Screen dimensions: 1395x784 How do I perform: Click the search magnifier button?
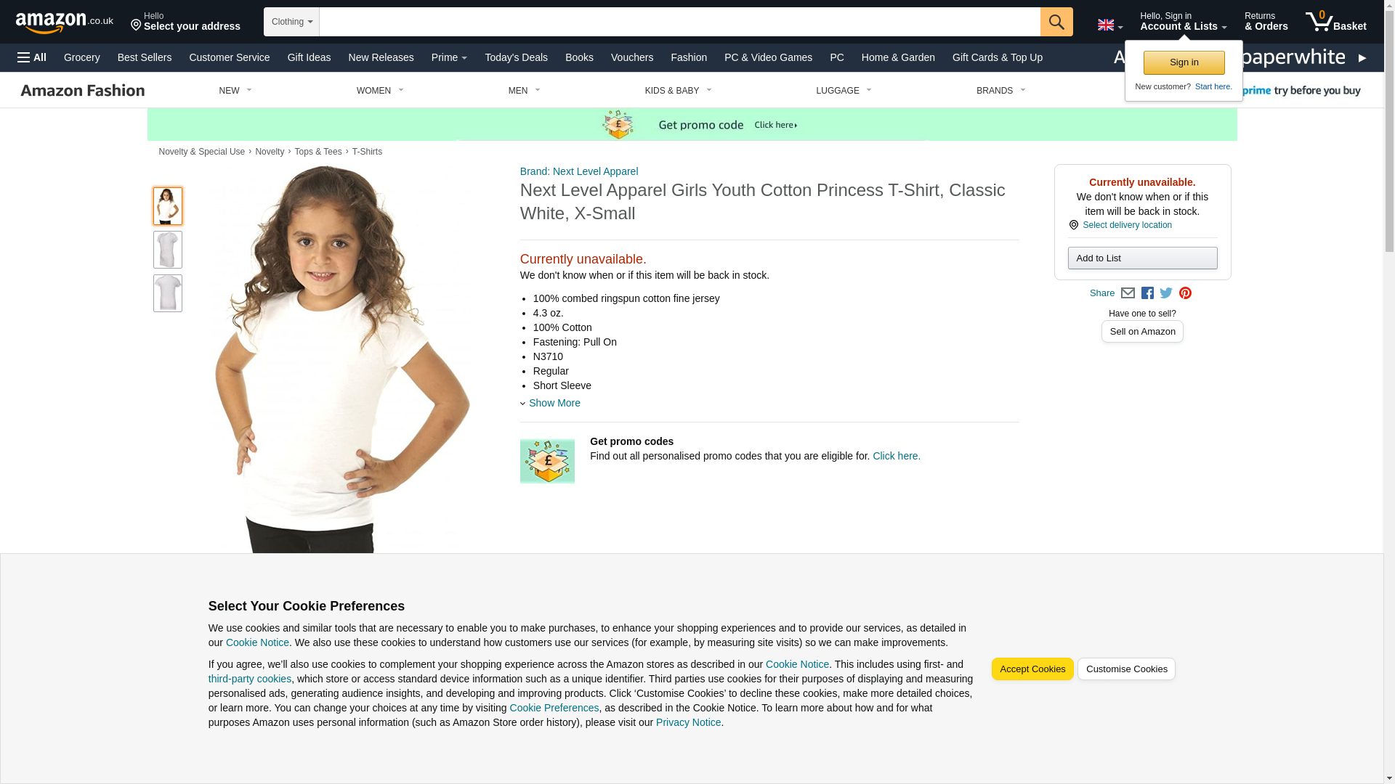pos(1056,22)
